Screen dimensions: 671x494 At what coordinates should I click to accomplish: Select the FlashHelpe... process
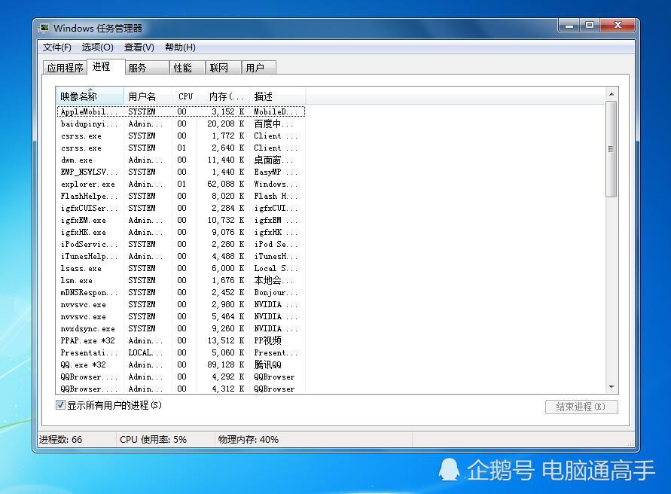pyautogui.click(x=181, y=196)
